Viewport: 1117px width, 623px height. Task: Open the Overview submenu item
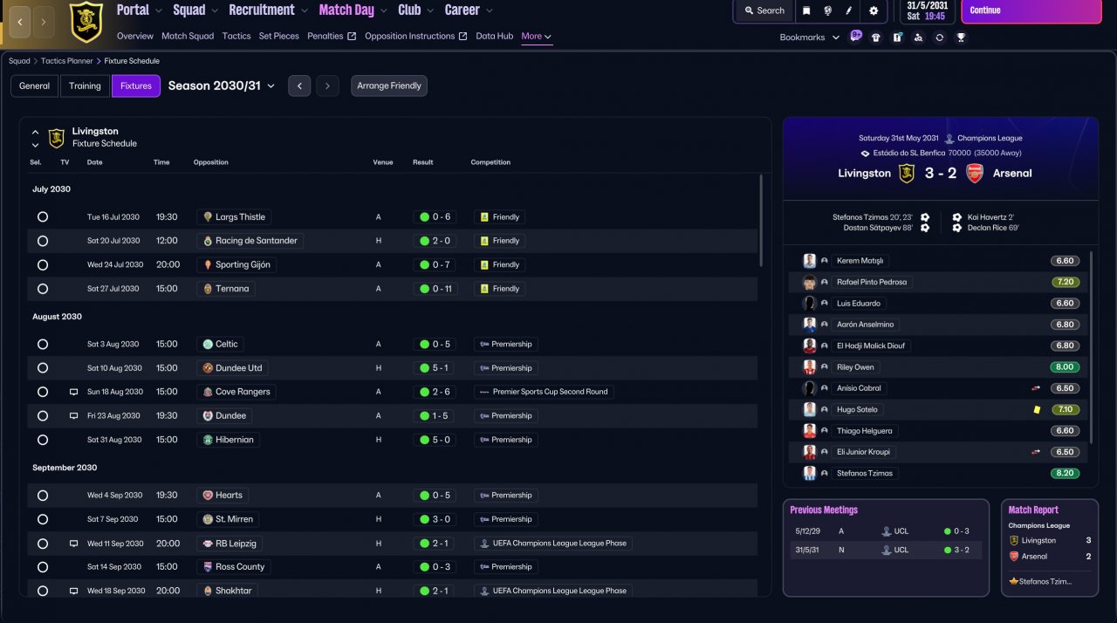click(x=135, y=37)
